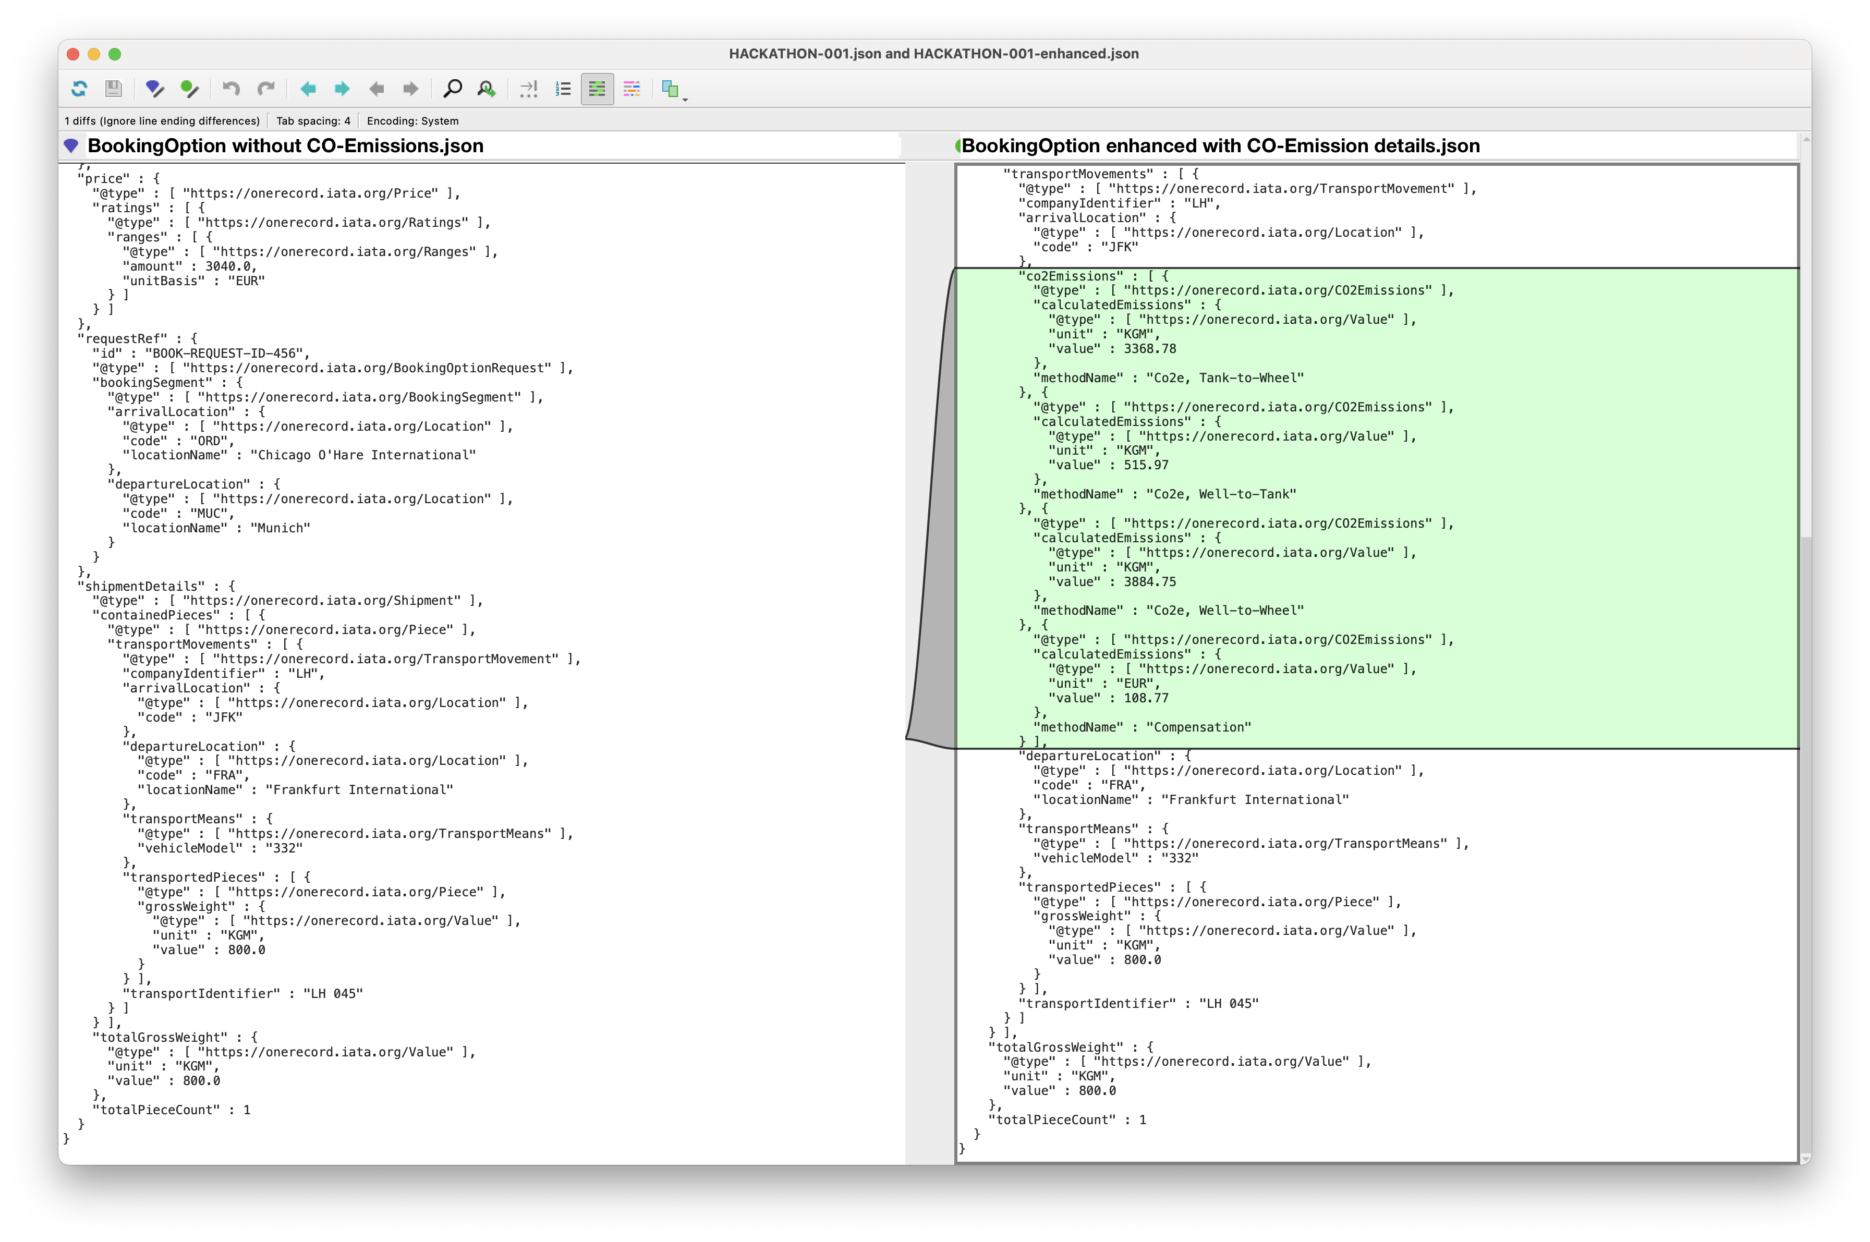Click the green edit right file icon
This screenshot has height=1242, width=1870.
189,89
